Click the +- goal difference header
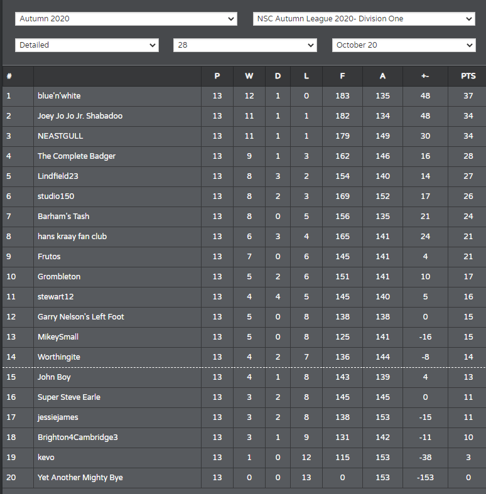This screenshot has width=486, height=494. 425,76
